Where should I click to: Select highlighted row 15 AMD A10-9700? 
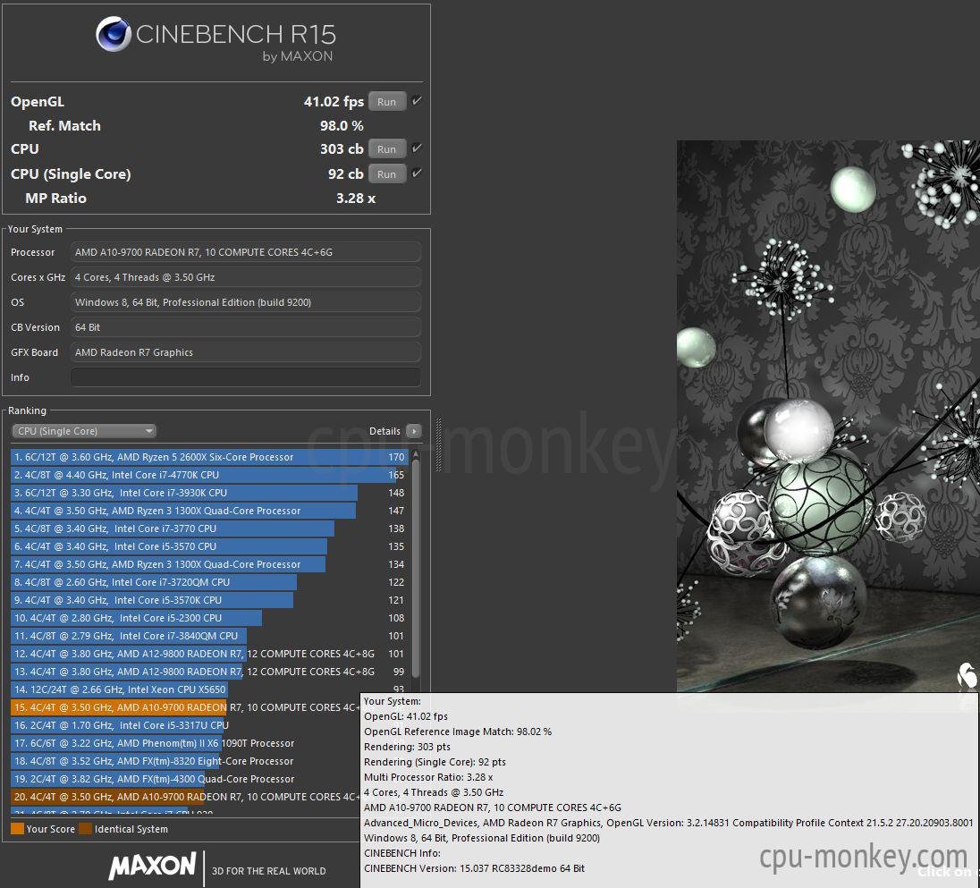pyautogui.click(x=186, y=707)
